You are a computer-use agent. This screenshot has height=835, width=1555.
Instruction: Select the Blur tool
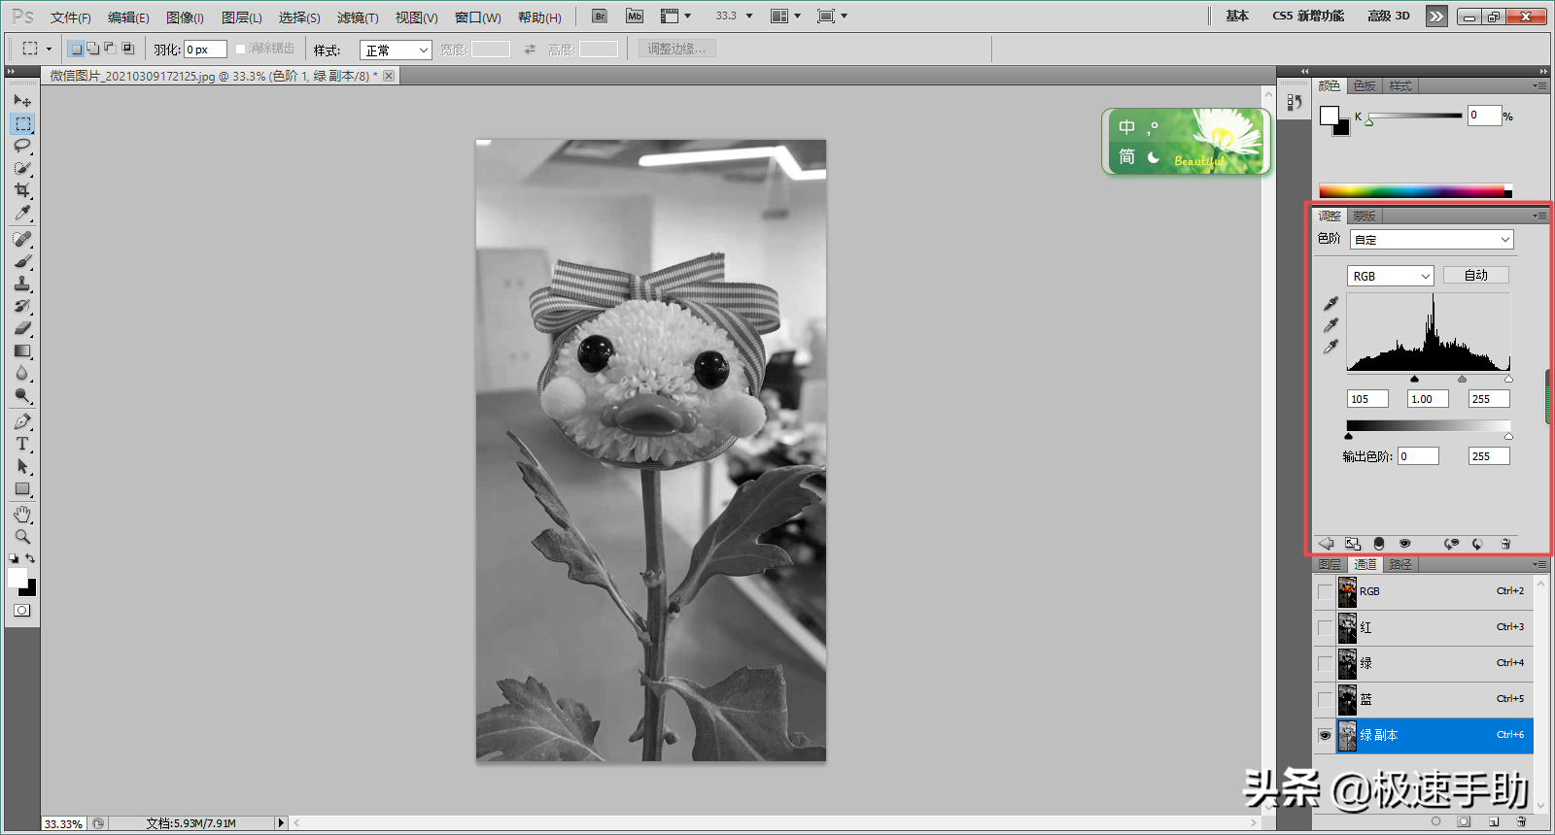click(x=22, y=373)
